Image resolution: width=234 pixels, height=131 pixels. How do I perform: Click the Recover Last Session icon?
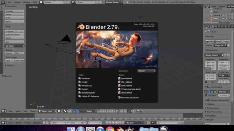(119, 98)
